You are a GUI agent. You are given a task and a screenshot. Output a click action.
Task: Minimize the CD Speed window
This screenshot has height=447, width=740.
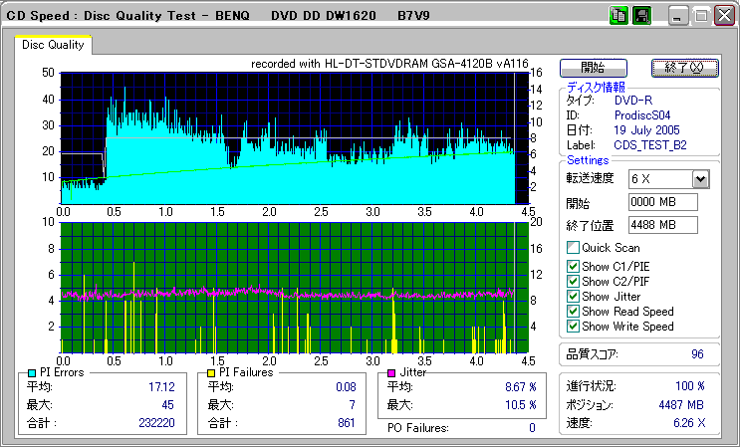[679, 16]
